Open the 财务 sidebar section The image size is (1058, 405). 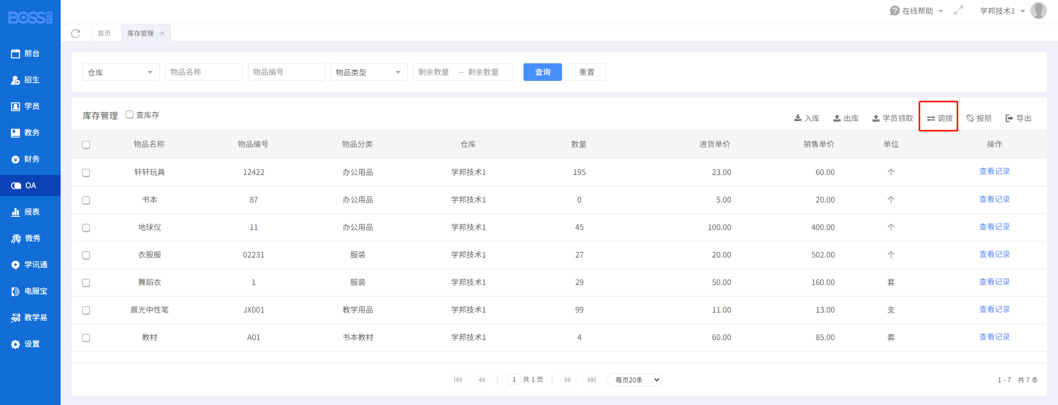click(x=30, y=159)
